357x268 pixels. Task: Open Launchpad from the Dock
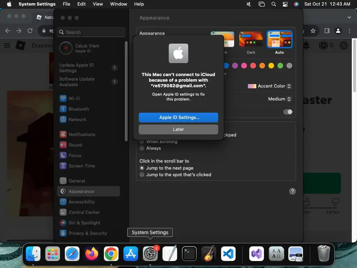[x=53, y=254]
